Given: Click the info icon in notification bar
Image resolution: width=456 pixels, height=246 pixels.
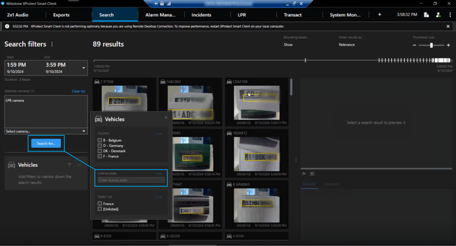Looking at the screenshot, I should pyautogui.click(x=7, y=26).
